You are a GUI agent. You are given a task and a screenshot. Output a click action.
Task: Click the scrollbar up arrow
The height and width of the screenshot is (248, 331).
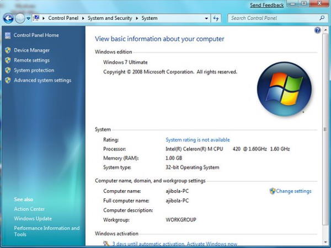coord(325,30)
